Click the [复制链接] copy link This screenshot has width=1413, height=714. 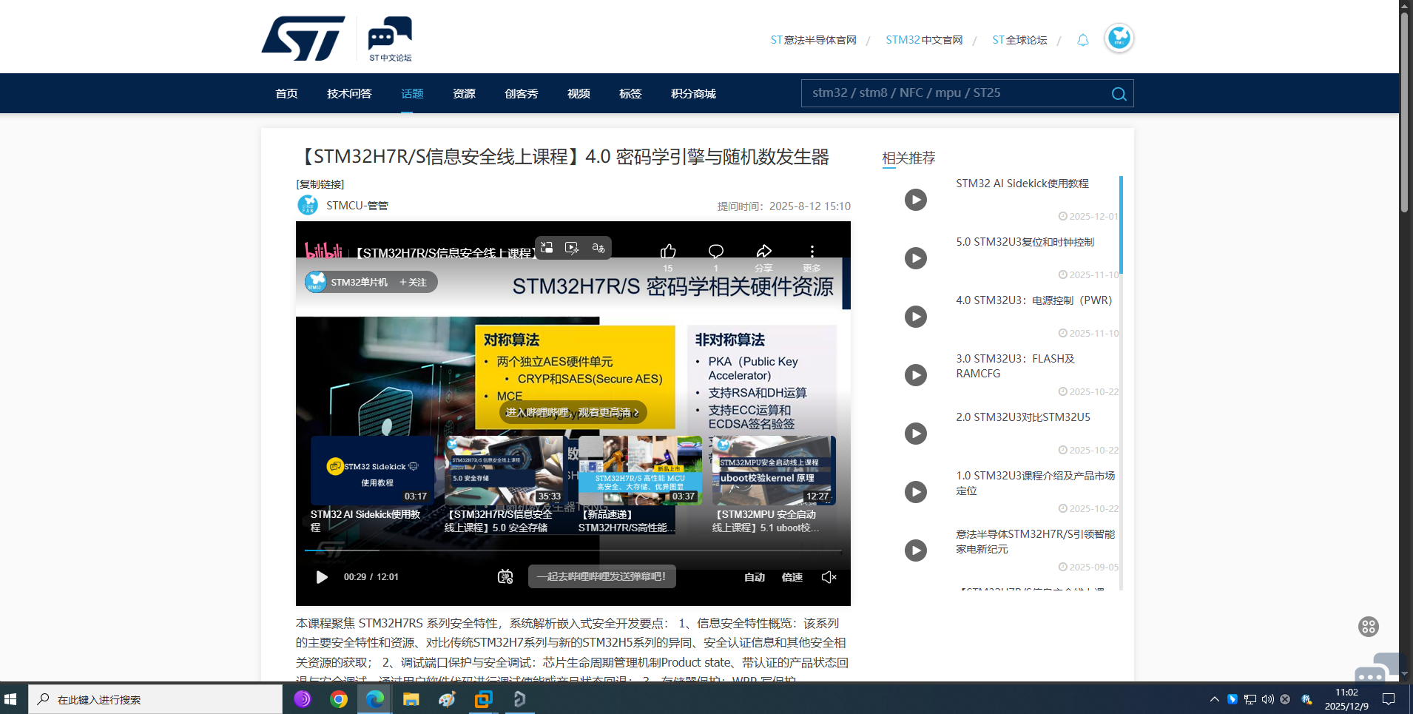[320, 184]
